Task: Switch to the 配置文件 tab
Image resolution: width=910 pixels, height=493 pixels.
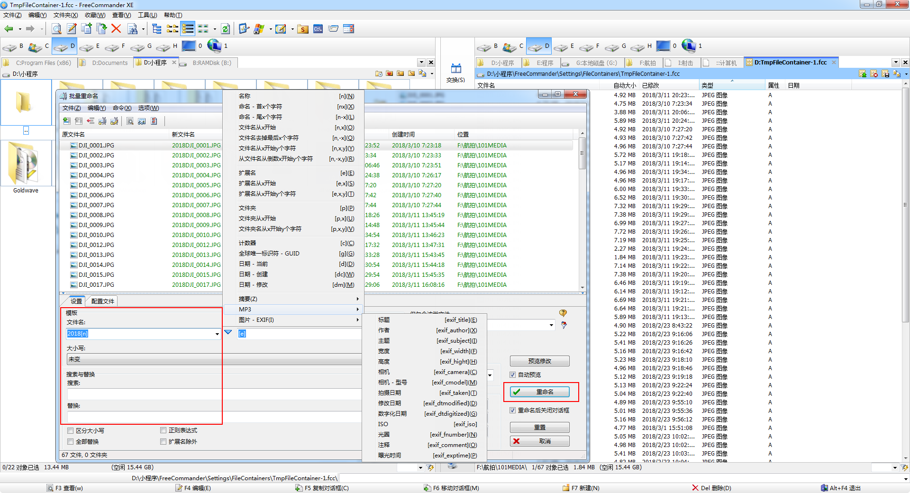Action: click(x=102, y=301)
